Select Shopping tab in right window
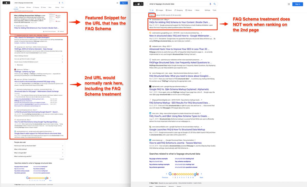This screenshot has height=187, width=307. pos(179,10)
